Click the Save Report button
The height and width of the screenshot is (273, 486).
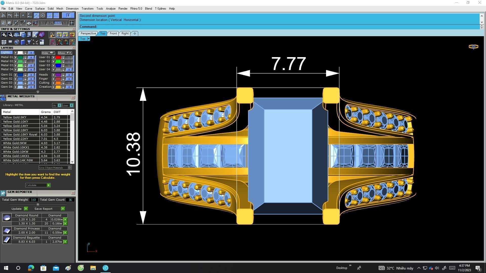coord(43,209)
